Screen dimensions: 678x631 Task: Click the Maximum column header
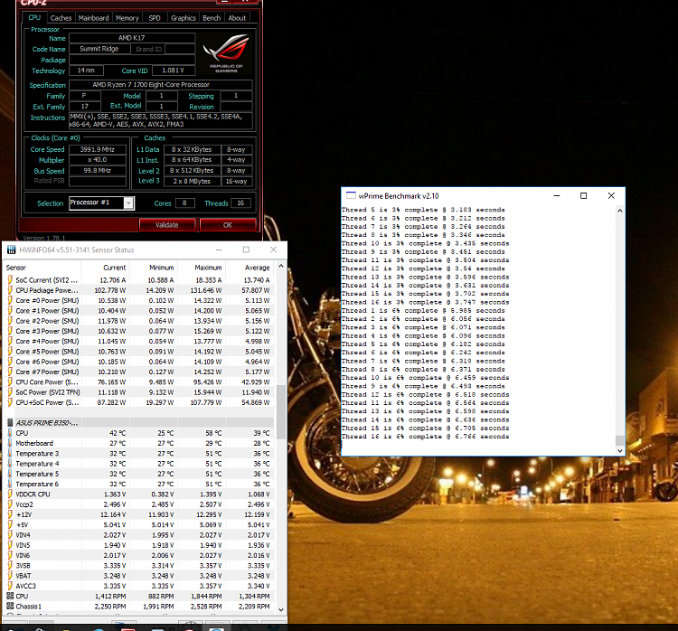(202, 268)
